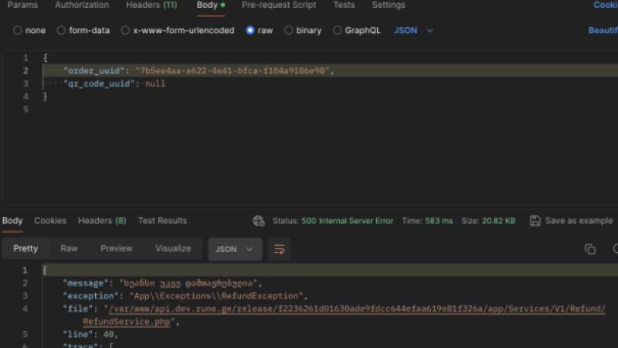Image resolution: width=618 pixels, height=348 pixels.
Task: Click the order_uuid value in request body
Action: (x=233, y=70)
